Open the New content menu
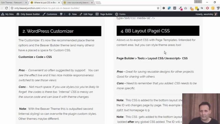Image resolution: width=220 pixels, height=124 pixels. click(73, 14)
